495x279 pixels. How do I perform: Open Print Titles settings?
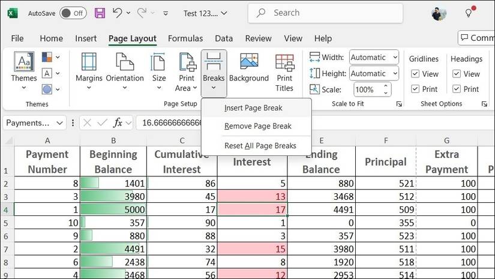pos(284,73)
